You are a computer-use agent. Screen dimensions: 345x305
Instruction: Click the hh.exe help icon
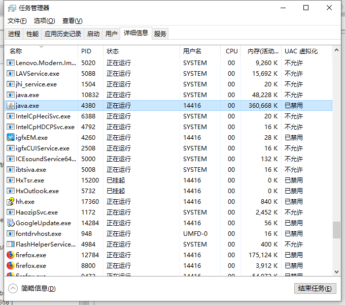[11, 202]
